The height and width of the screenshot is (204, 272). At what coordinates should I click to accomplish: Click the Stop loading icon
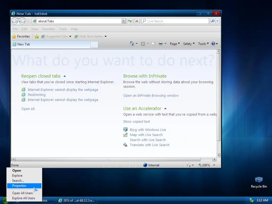click(x=137, y=21)
